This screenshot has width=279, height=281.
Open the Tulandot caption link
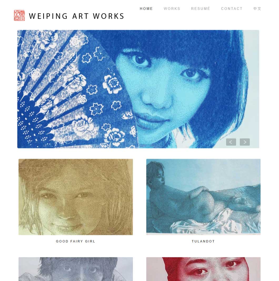pos(203,241)
